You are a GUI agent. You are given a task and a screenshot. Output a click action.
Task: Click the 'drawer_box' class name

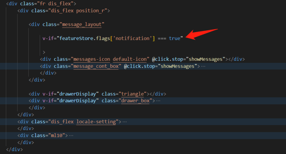pos(135,101)
